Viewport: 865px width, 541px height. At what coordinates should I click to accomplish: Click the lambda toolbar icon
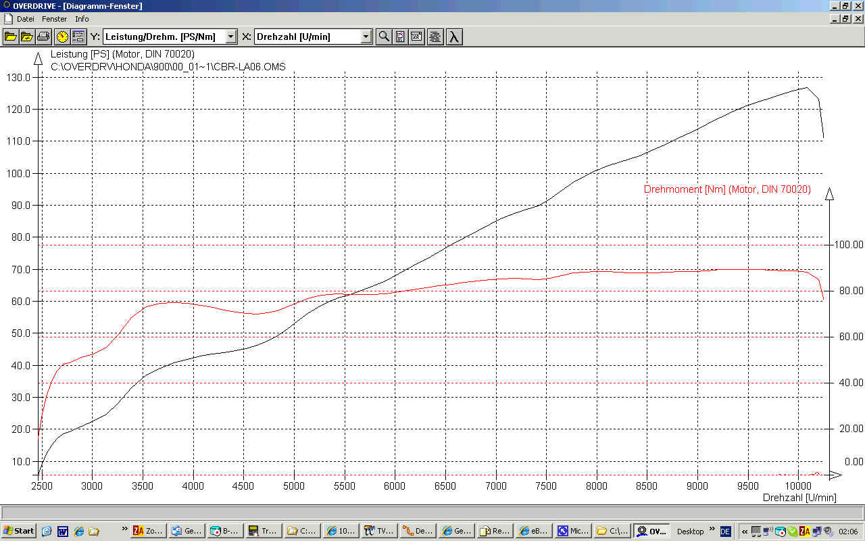click(x=454, y=37)
